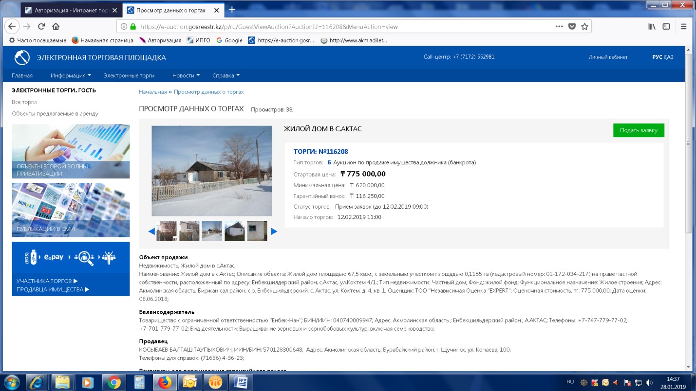
Task: Reload the page with the refresh icon
Action: click(42, 27)
